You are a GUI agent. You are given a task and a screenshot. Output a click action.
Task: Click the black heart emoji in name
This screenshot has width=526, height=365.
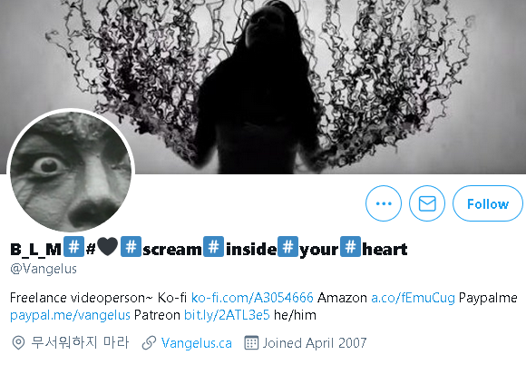click(108, 246)
